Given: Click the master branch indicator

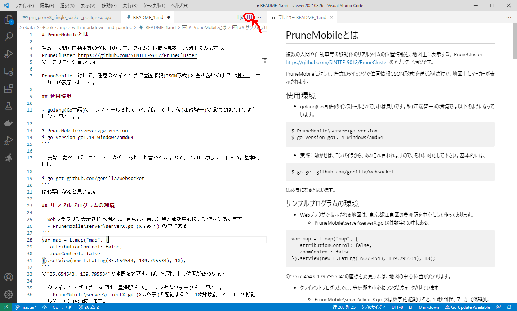Looking at the screenshot, I should (x=26, y=307).
